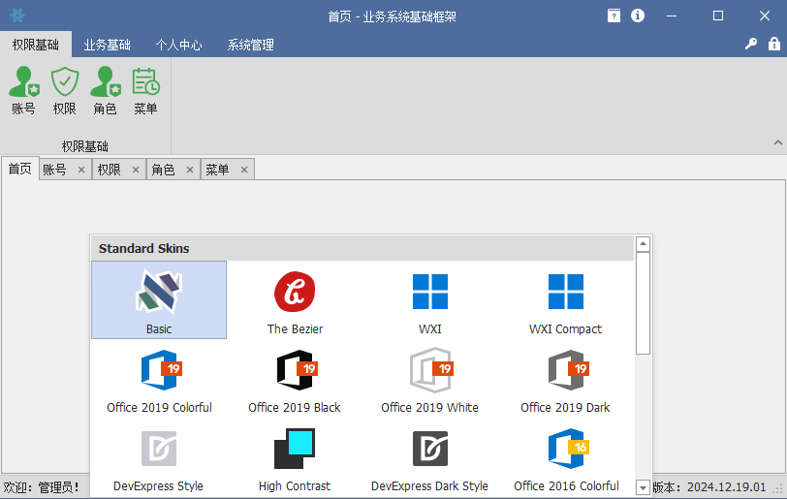787x499 pixels.
Task: Apply the DevExpress Dark Style skin
Action: 430,458
